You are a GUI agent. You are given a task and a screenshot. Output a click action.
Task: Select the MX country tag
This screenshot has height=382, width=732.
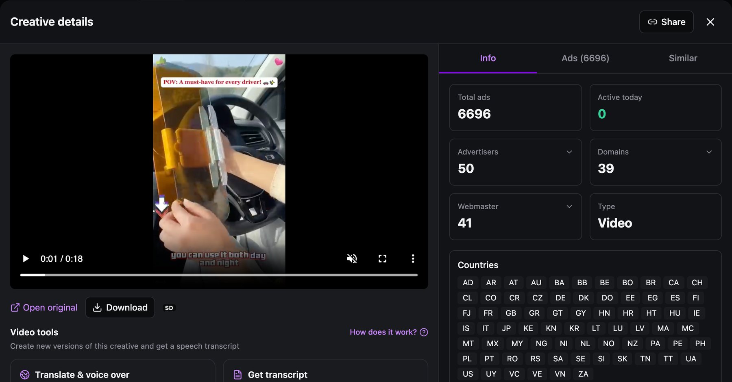[492, 343]
